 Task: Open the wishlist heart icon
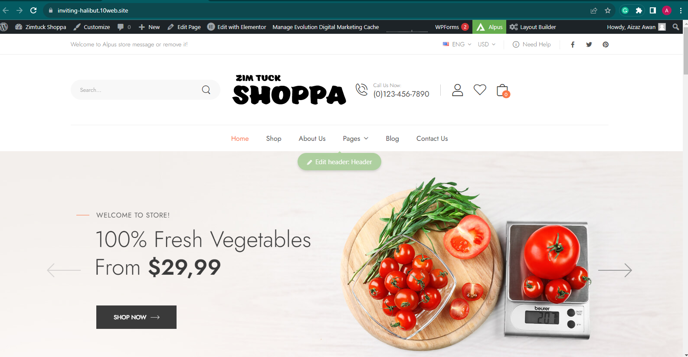(x=480, y=90)
